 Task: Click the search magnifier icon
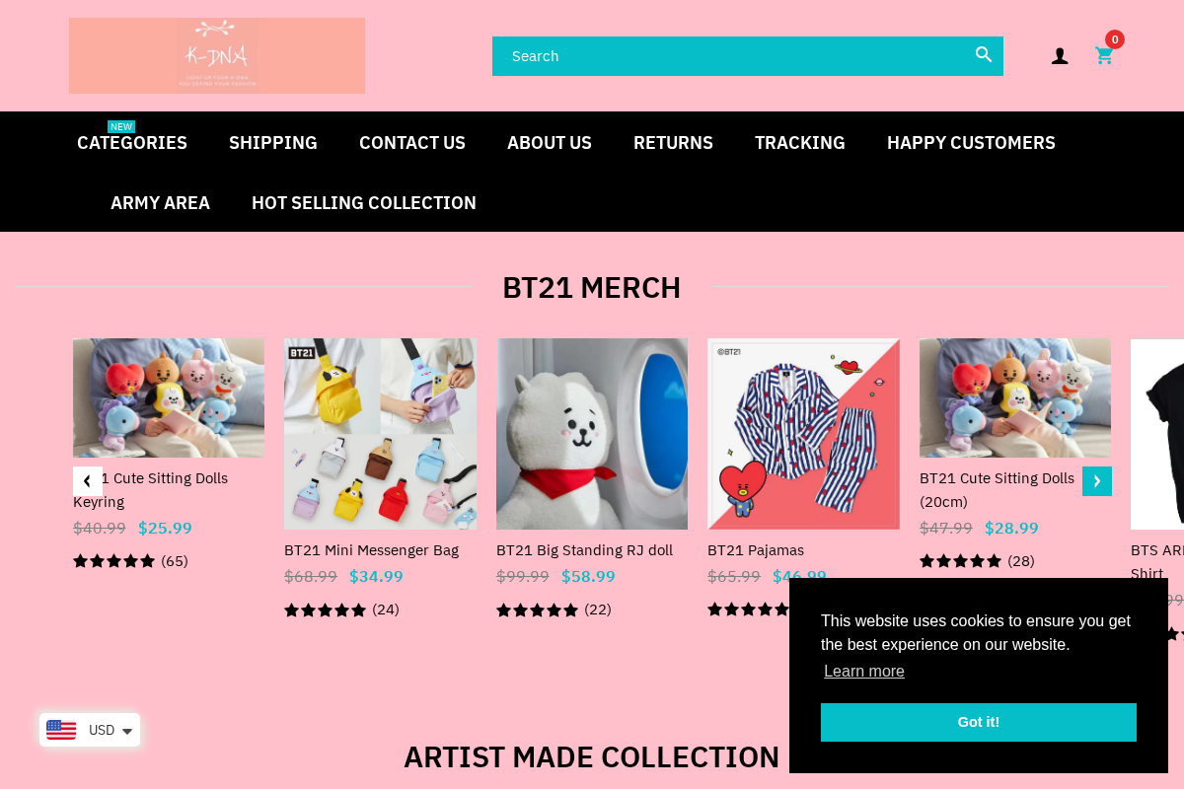coord(983,55)
